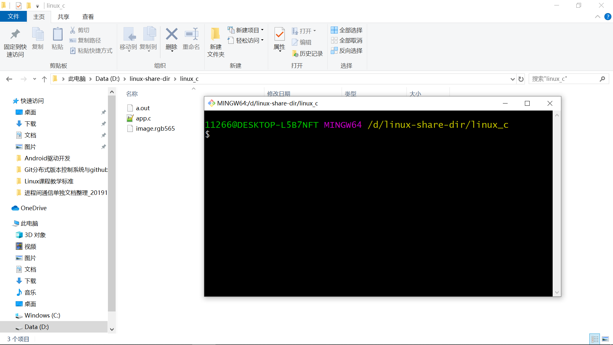Switch to details view toggle
This screenshot has width=613, height=345.
pyautogui.click(x=595, y=339)
